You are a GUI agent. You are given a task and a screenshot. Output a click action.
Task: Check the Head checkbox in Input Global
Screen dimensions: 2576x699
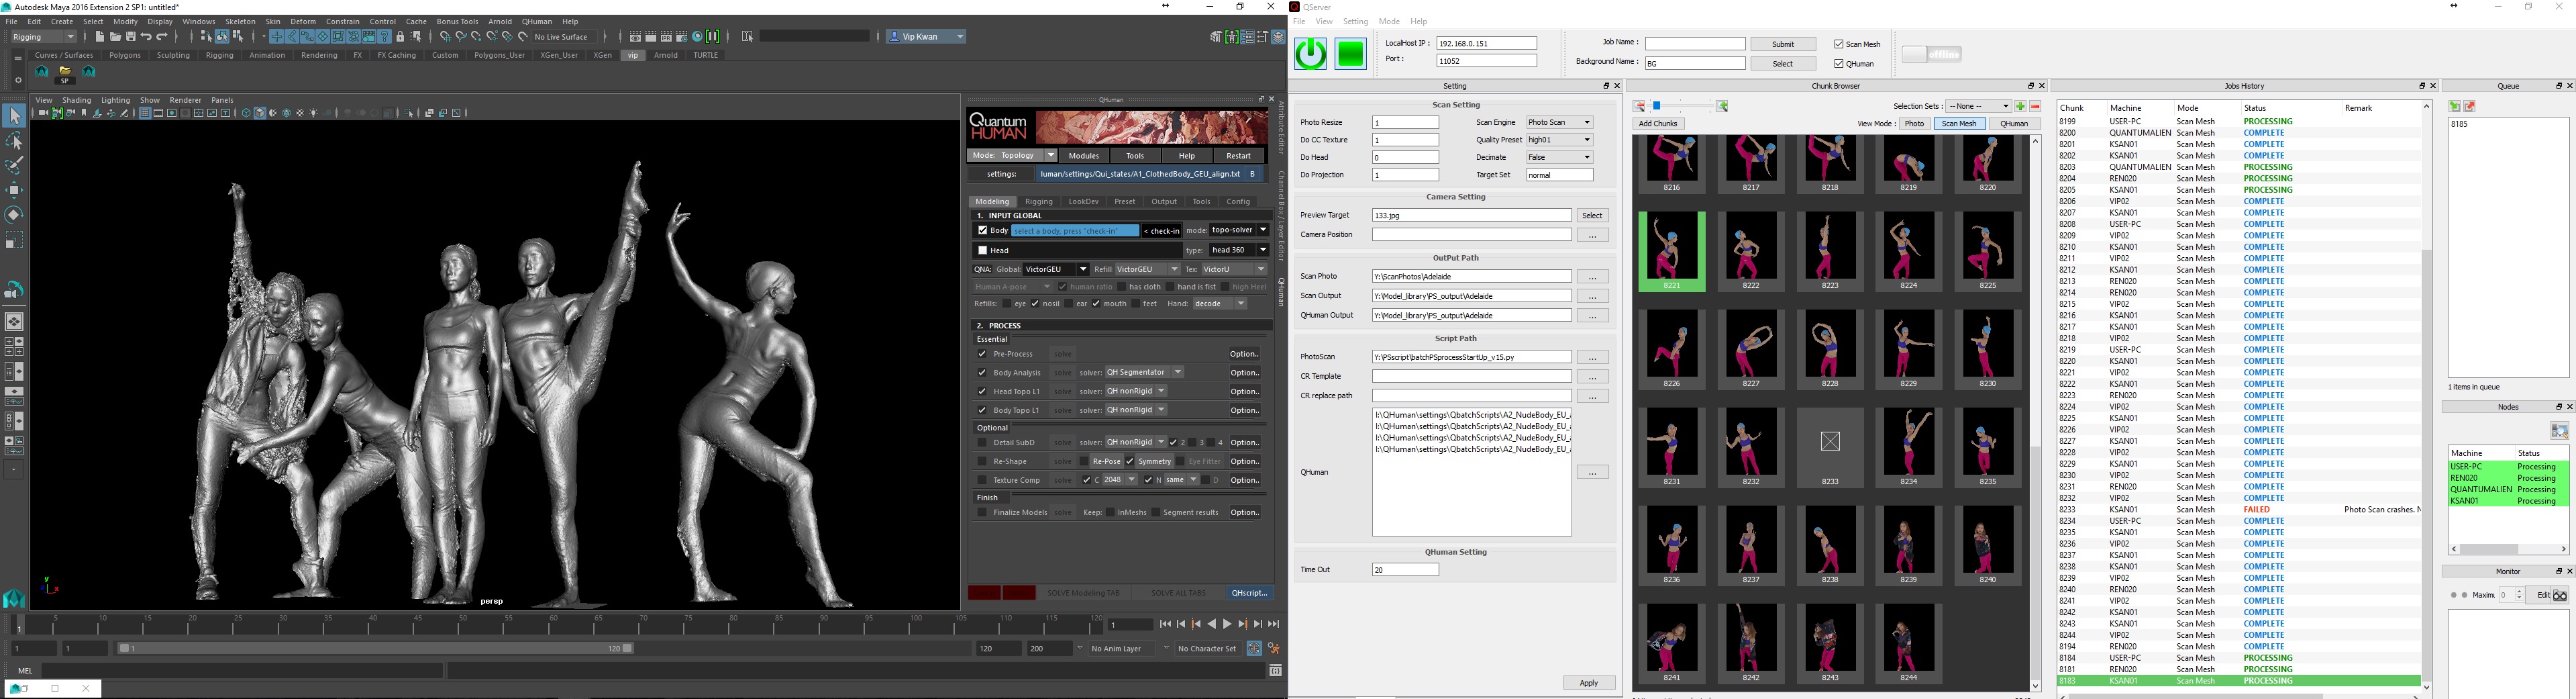coord(982,251)
